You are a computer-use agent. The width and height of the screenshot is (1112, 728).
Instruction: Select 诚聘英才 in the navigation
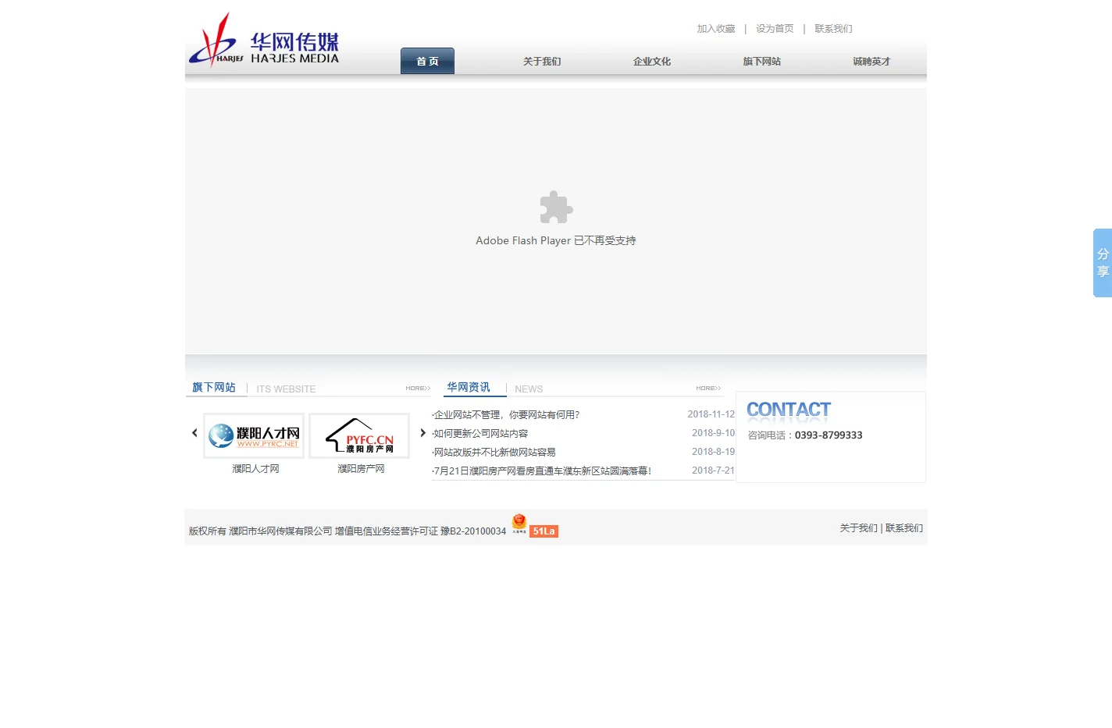point(871,62)
